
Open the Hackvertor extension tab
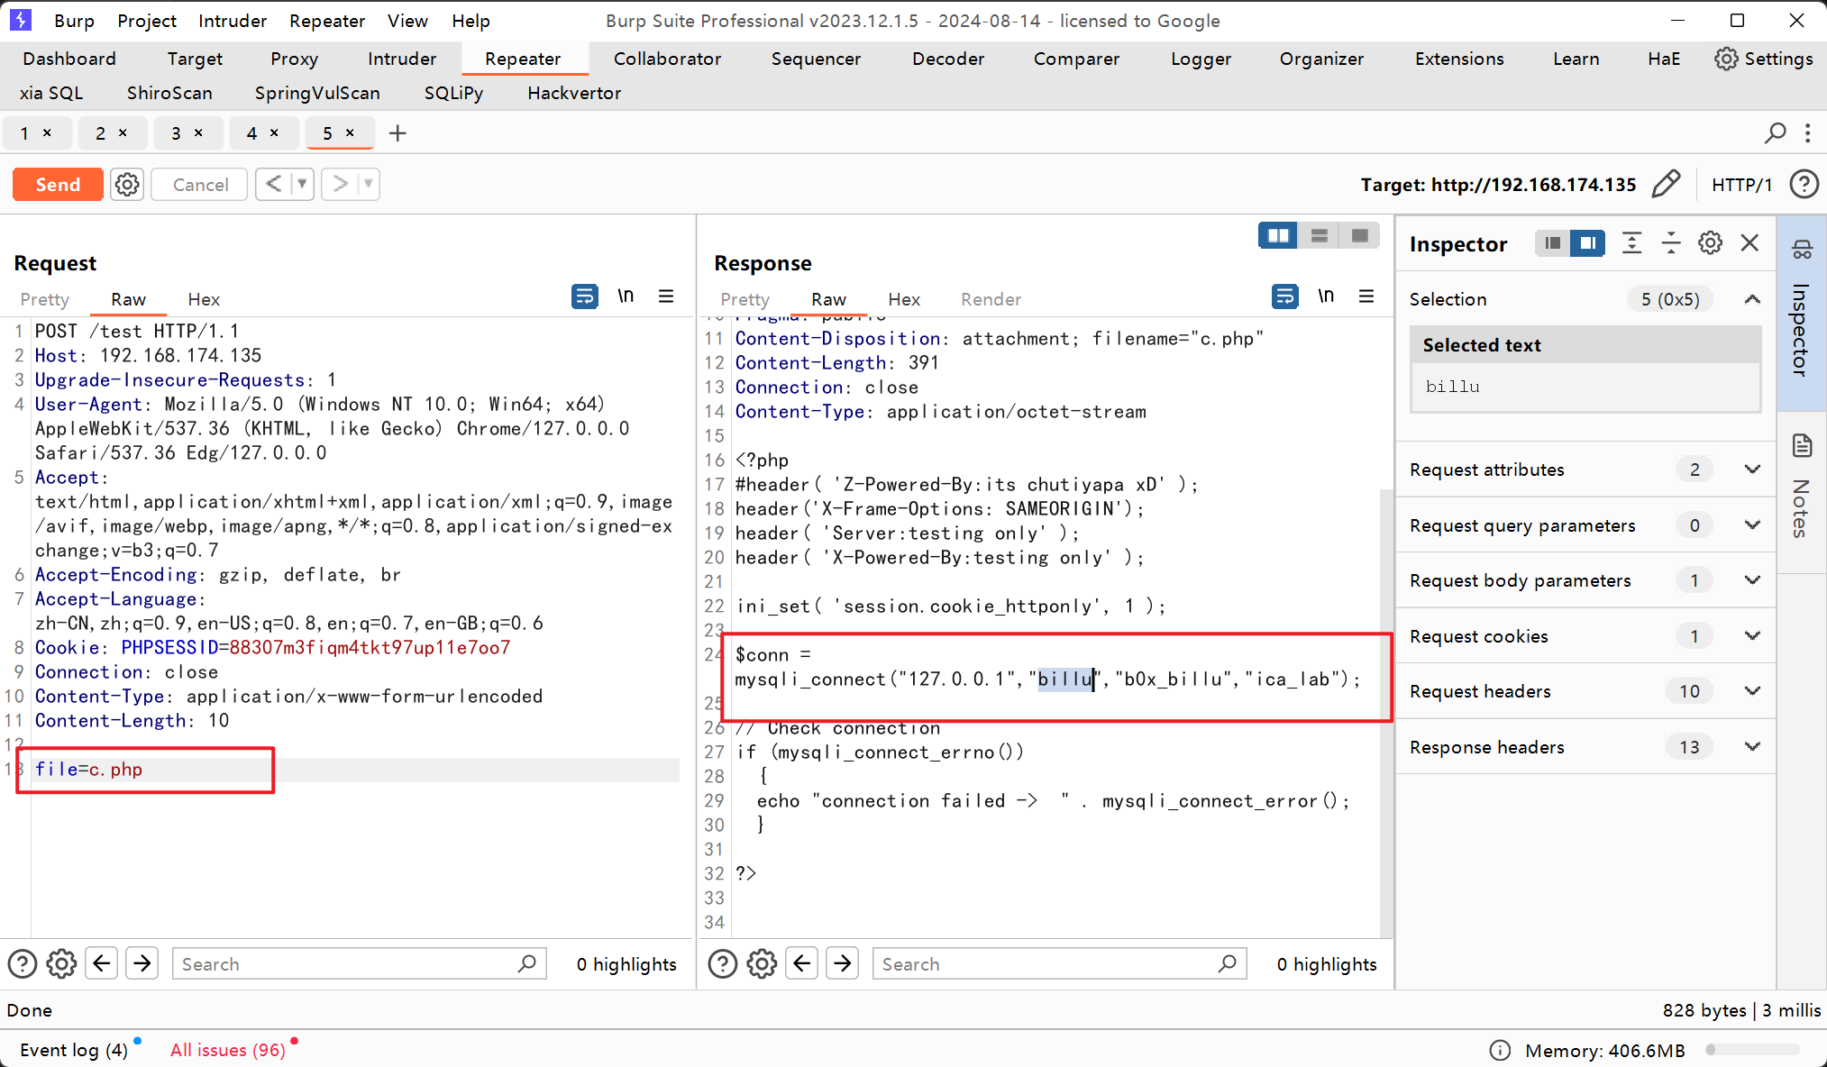click(x=574, y=93)
